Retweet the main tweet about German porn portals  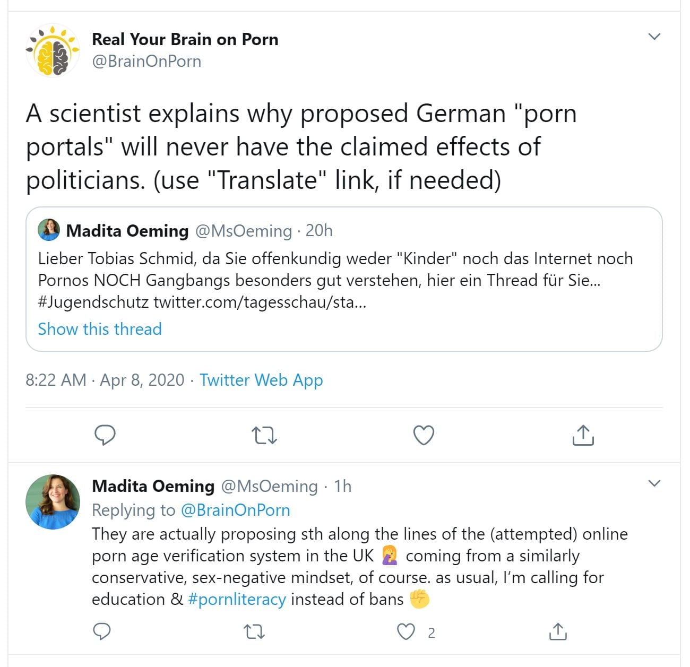click(264, 436)
